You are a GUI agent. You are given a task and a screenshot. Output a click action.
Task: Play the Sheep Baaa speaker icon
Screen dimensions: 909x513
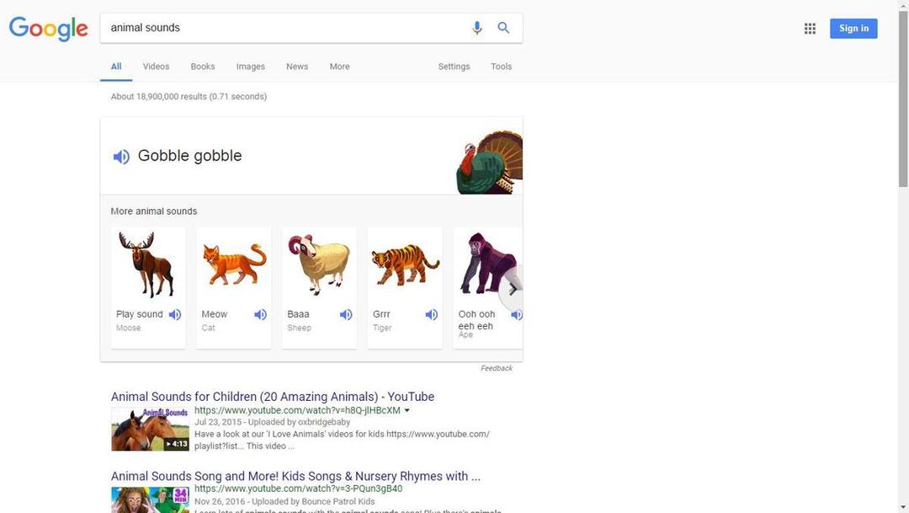[x=346, y=314]
